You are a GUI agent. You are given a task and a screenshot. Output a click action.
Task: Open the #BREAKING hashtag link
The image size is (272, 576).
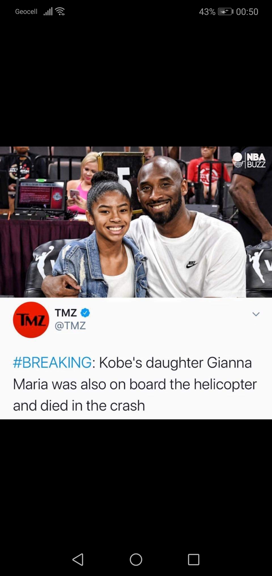52,363
